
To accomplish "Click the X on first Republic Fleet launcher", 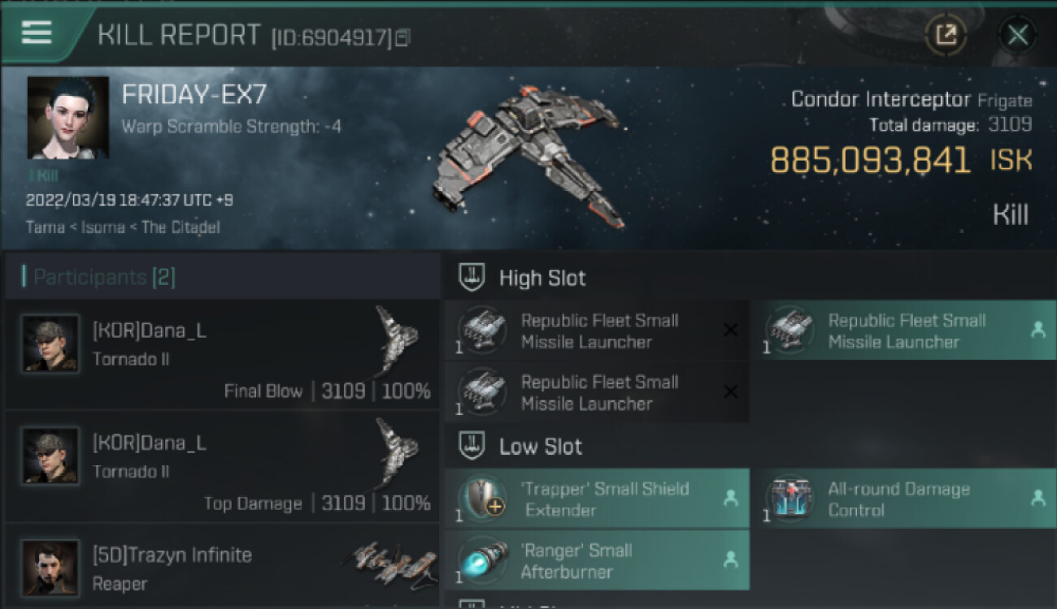I will coord(730,330).
